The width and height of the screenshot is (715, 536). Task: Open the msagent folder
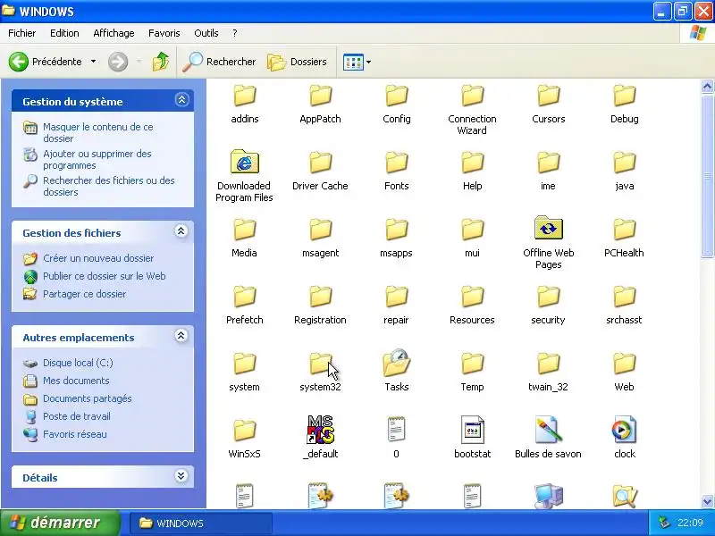tap(320, 236)
